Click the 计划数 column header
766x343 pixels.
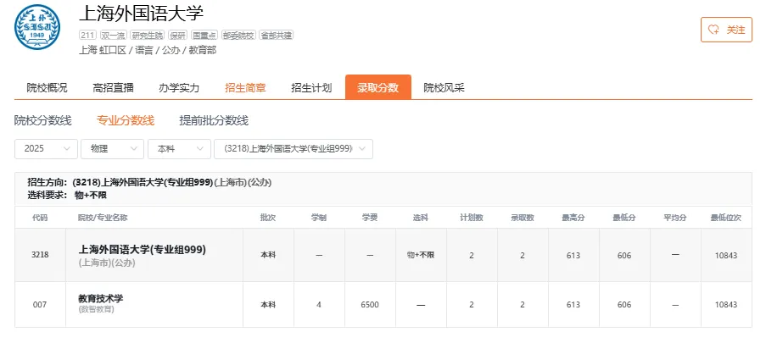472,218
